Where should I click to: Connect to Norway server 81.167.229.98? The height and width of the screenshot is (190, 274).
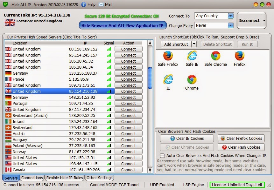pyautogui.click(x=129, y=152)
